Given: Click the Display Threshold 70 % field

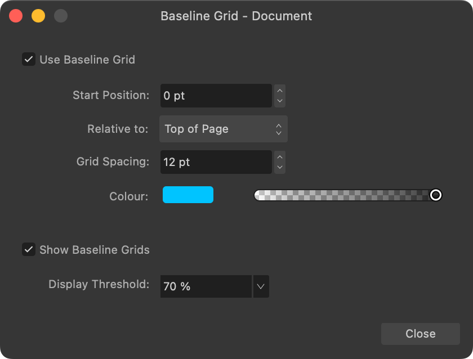Looking at the screenshot, I should (206, 286).
